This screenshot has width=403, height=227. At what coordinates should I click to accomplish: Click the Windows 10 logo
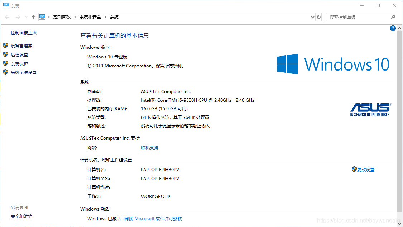334,64
